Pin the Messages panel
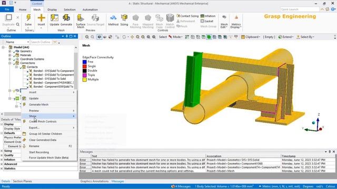The width and height of the screenshot is (337, 189). pyautogui.click(x=330, y=152)
